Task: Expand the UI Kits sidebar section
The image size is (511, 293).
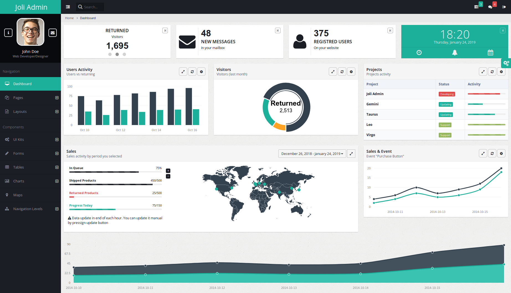Action: point(57,140)
